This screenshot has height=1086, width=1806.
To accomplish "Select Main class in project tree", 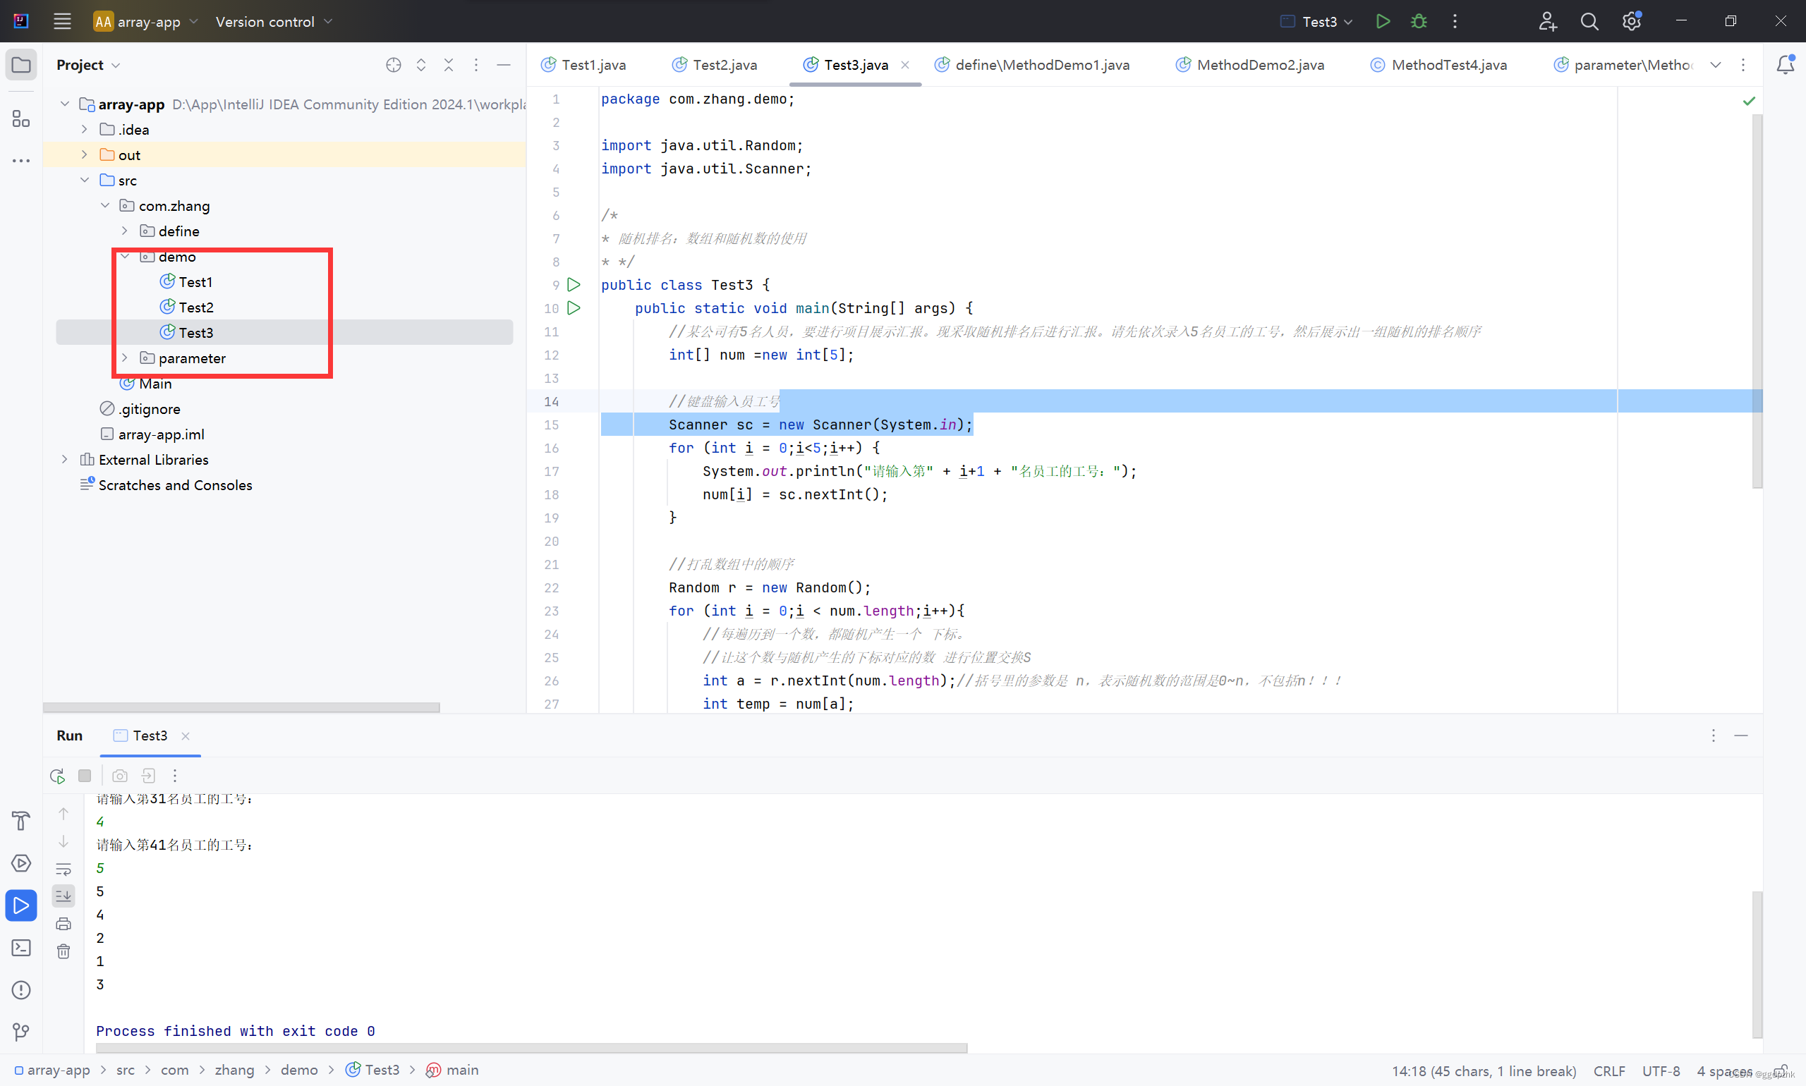I will [155, 384].
